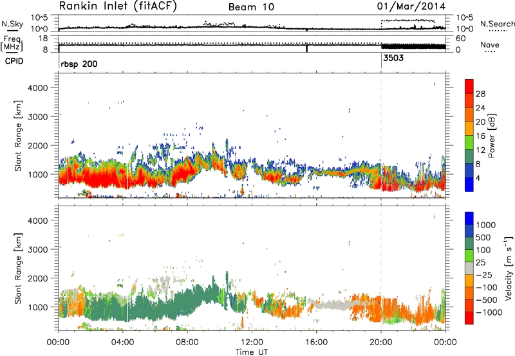Click the '500' Velocity colorbar label

pos(483,237)
